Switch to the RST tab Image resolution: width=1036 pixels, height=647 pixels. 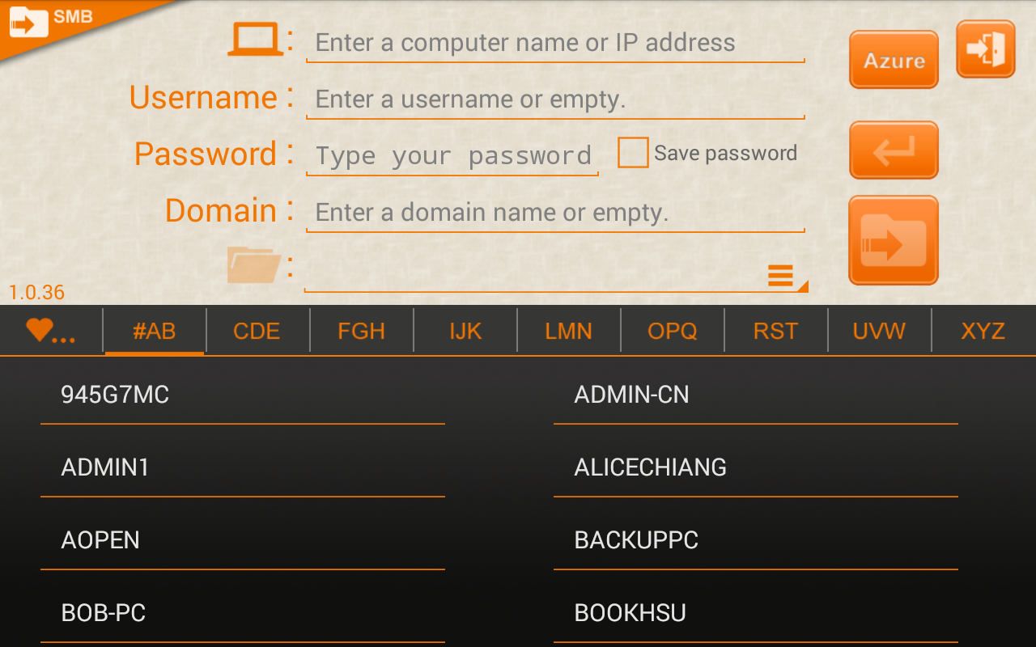point(775,331)
